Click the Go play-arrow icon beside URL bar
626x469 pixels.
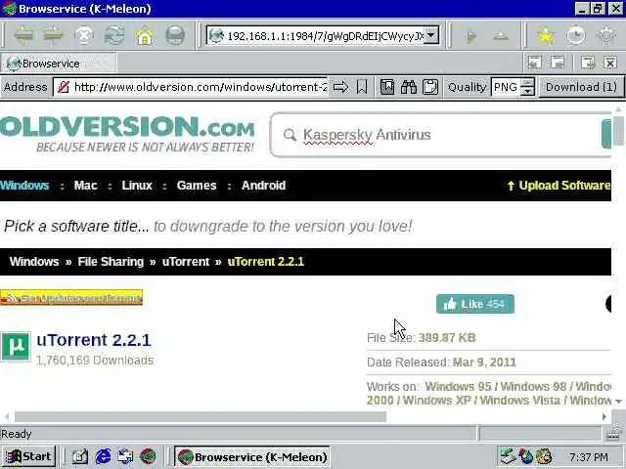471,36
